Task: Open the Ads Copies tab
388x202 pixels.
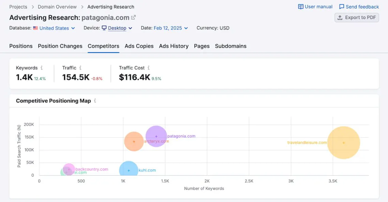Action: coord(139,46)
